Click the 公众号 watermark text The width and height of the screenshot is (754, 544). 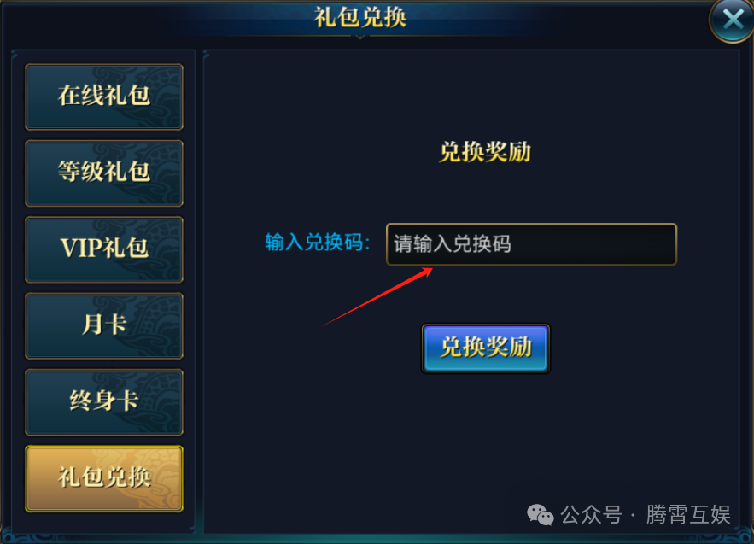(x=591, y=515)
